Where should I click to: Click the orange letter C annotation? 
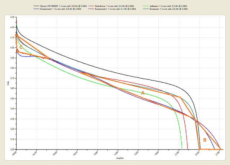click(x=21, y=47)
